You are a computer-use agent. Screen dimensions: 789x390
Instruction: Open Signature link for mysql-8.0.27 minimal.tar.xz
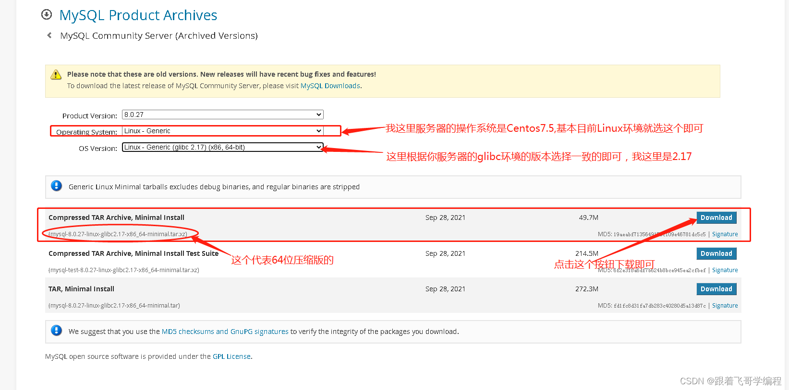click(725, 234)
